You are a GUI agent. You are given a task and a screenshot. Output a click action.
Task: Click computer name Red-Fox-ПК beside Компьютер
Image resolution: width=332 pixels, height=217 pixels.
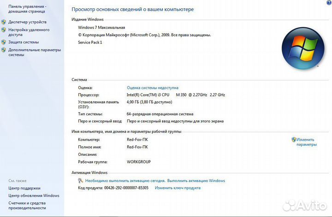137,139
